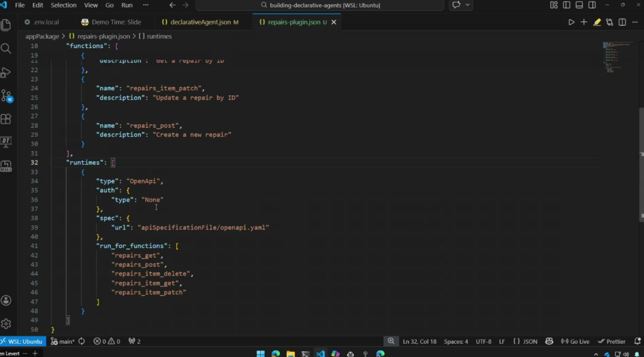Toggle the bottom Panel layout button
Screen dimensions: 644x357
(578, 5)
